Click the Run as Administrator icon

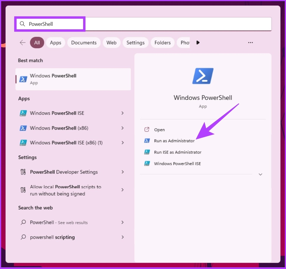point(147,141)
